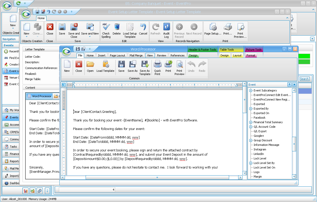Expand the Lock Level Set By node
This screenshot has height=202, width=317.
pos(251,163)
